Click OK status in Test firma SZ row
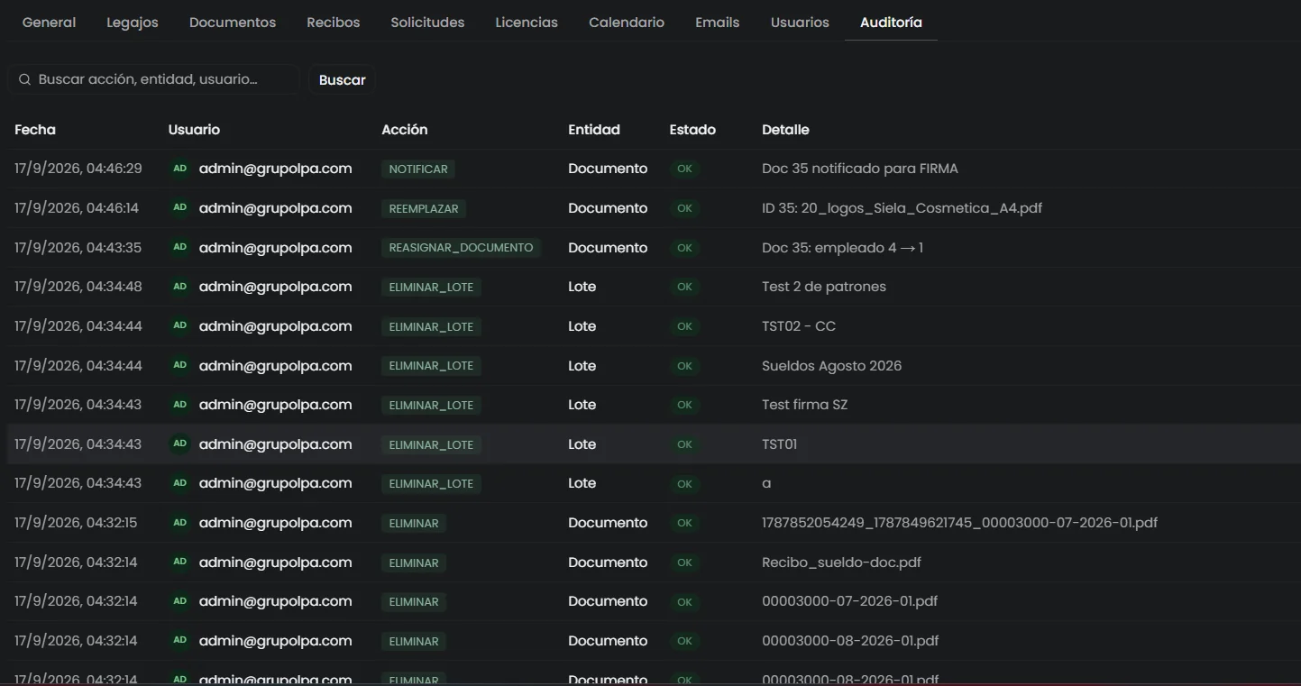 point(684,405)
